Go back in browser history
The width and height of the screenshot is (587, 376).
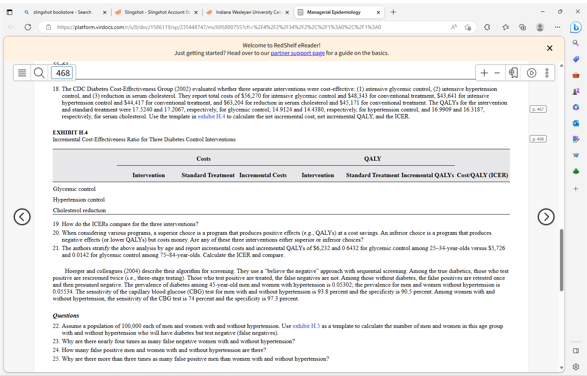11,27
